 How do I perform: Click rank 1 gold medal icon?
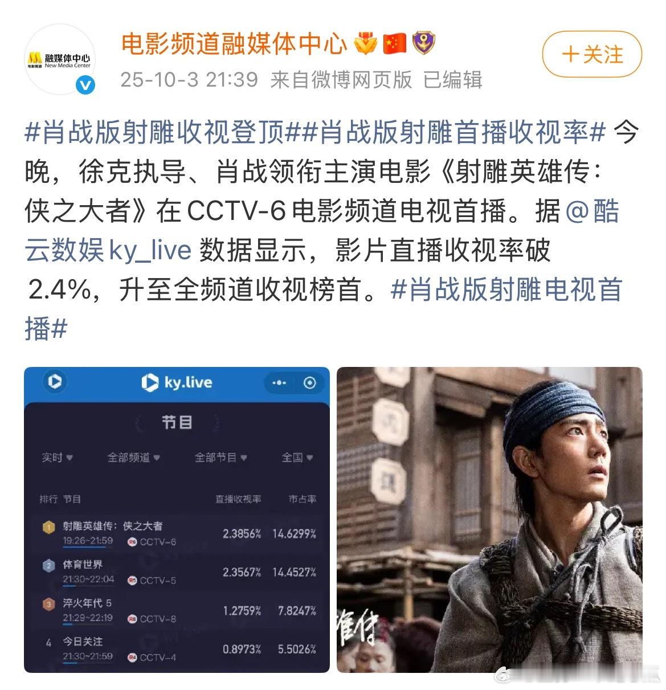[x=48, y=527]
